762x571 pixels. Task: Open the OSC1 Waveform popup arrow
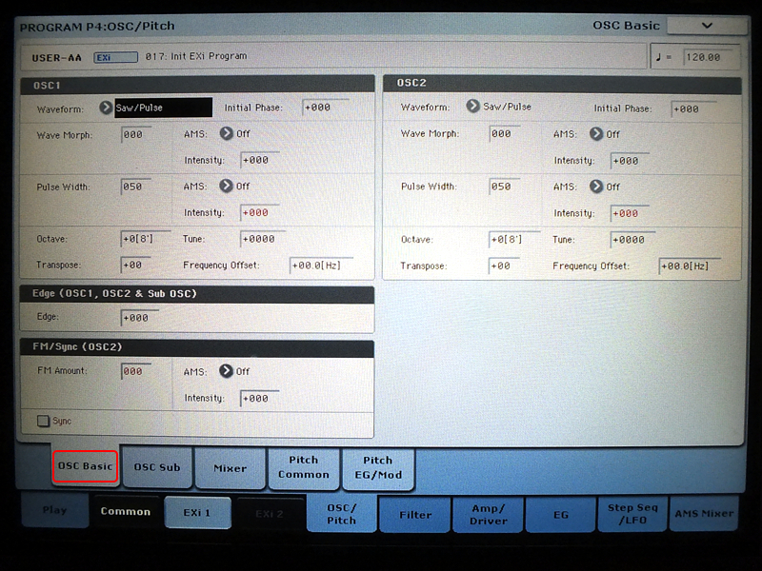click(106, 108)
